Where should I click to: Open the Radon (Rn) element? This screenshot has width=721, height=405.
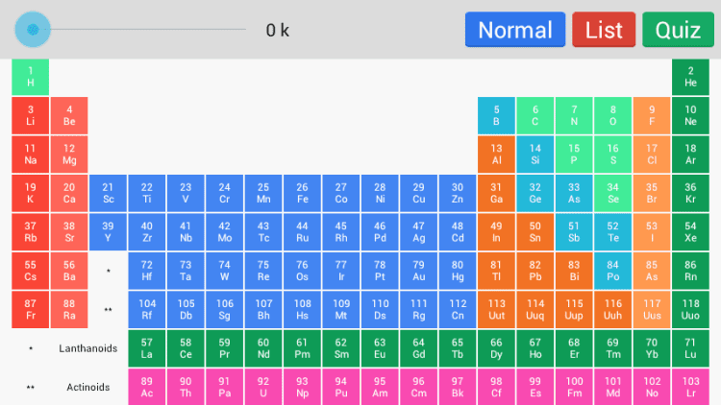click(x=690, y=271)
